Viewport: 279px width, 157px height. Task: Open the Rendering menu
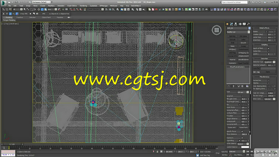pyautogui.click(x=83, y=6)
